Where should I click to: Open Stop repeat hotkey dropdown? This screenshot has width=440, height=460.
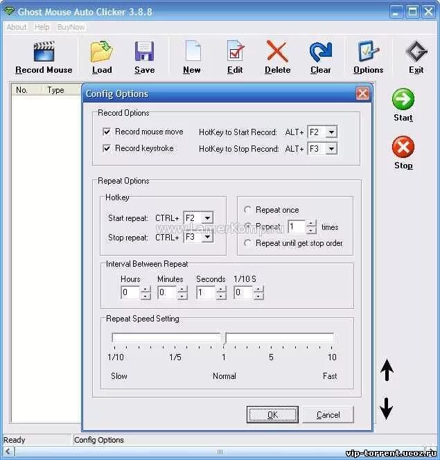[207, 237]
